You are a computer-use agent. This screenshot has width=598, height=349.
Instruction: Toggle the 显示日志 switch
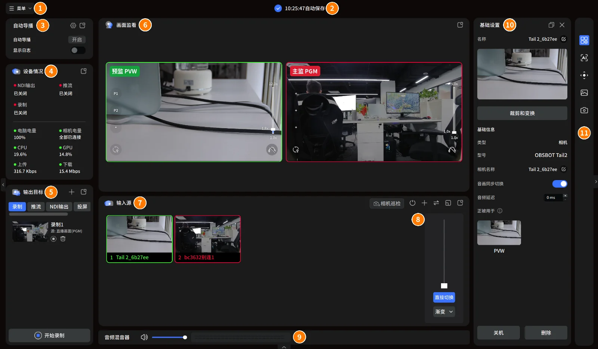78,50
